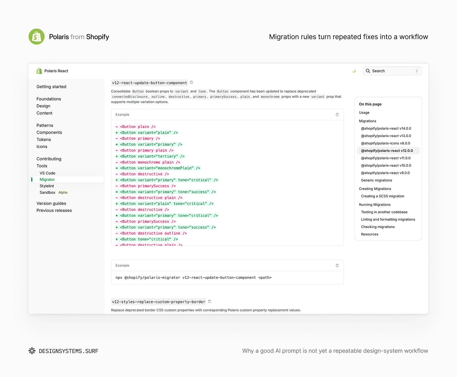Click the Polaris React Shopify bag logo
Image resolution: width=457 pixels, height=377 pixels.
(39, 71)
